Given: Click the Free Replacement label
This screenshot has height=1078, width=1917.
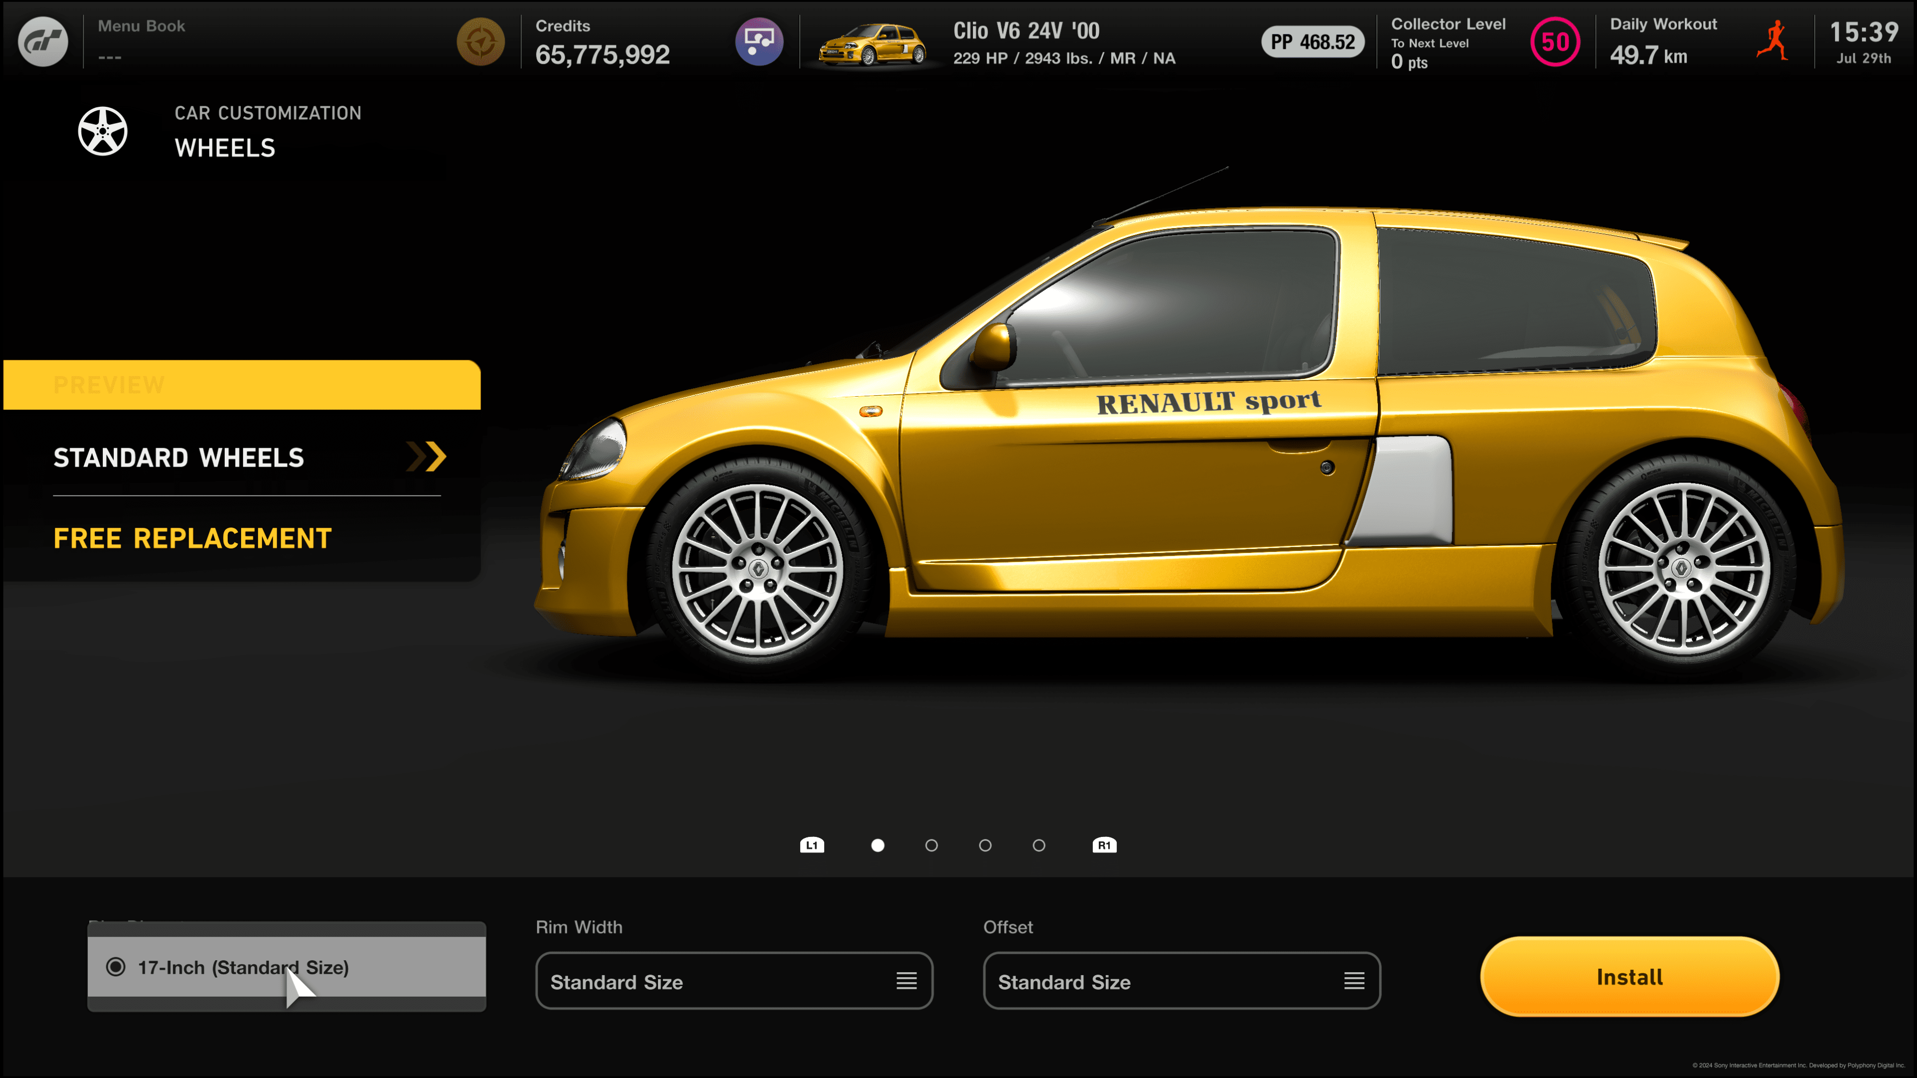Looking at the screenshot, I should pos(192,539).
